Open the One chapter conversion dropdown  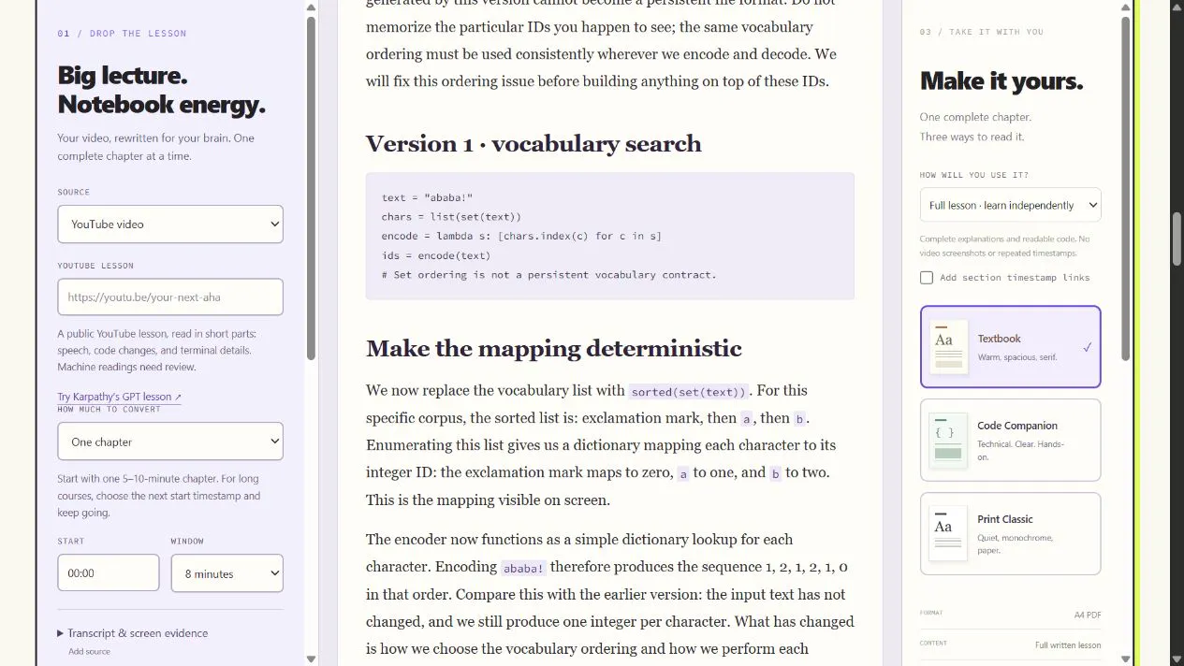[x=170, y=442]
